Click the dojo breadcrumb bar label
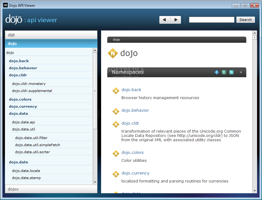This screenshot has width=262, height=200. pyautogui.click(x=117, y=40)
